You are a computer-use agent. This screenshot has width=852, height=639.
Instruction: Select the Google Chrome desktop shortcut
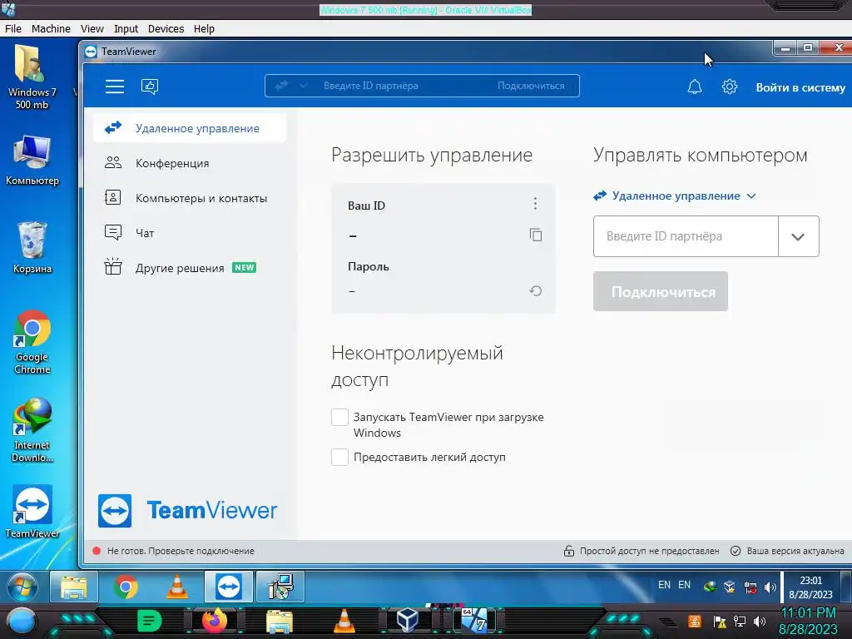click(x=32, y=342)
